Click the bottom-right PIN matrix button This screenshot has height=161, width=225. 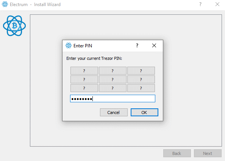[x=141, y=88]
